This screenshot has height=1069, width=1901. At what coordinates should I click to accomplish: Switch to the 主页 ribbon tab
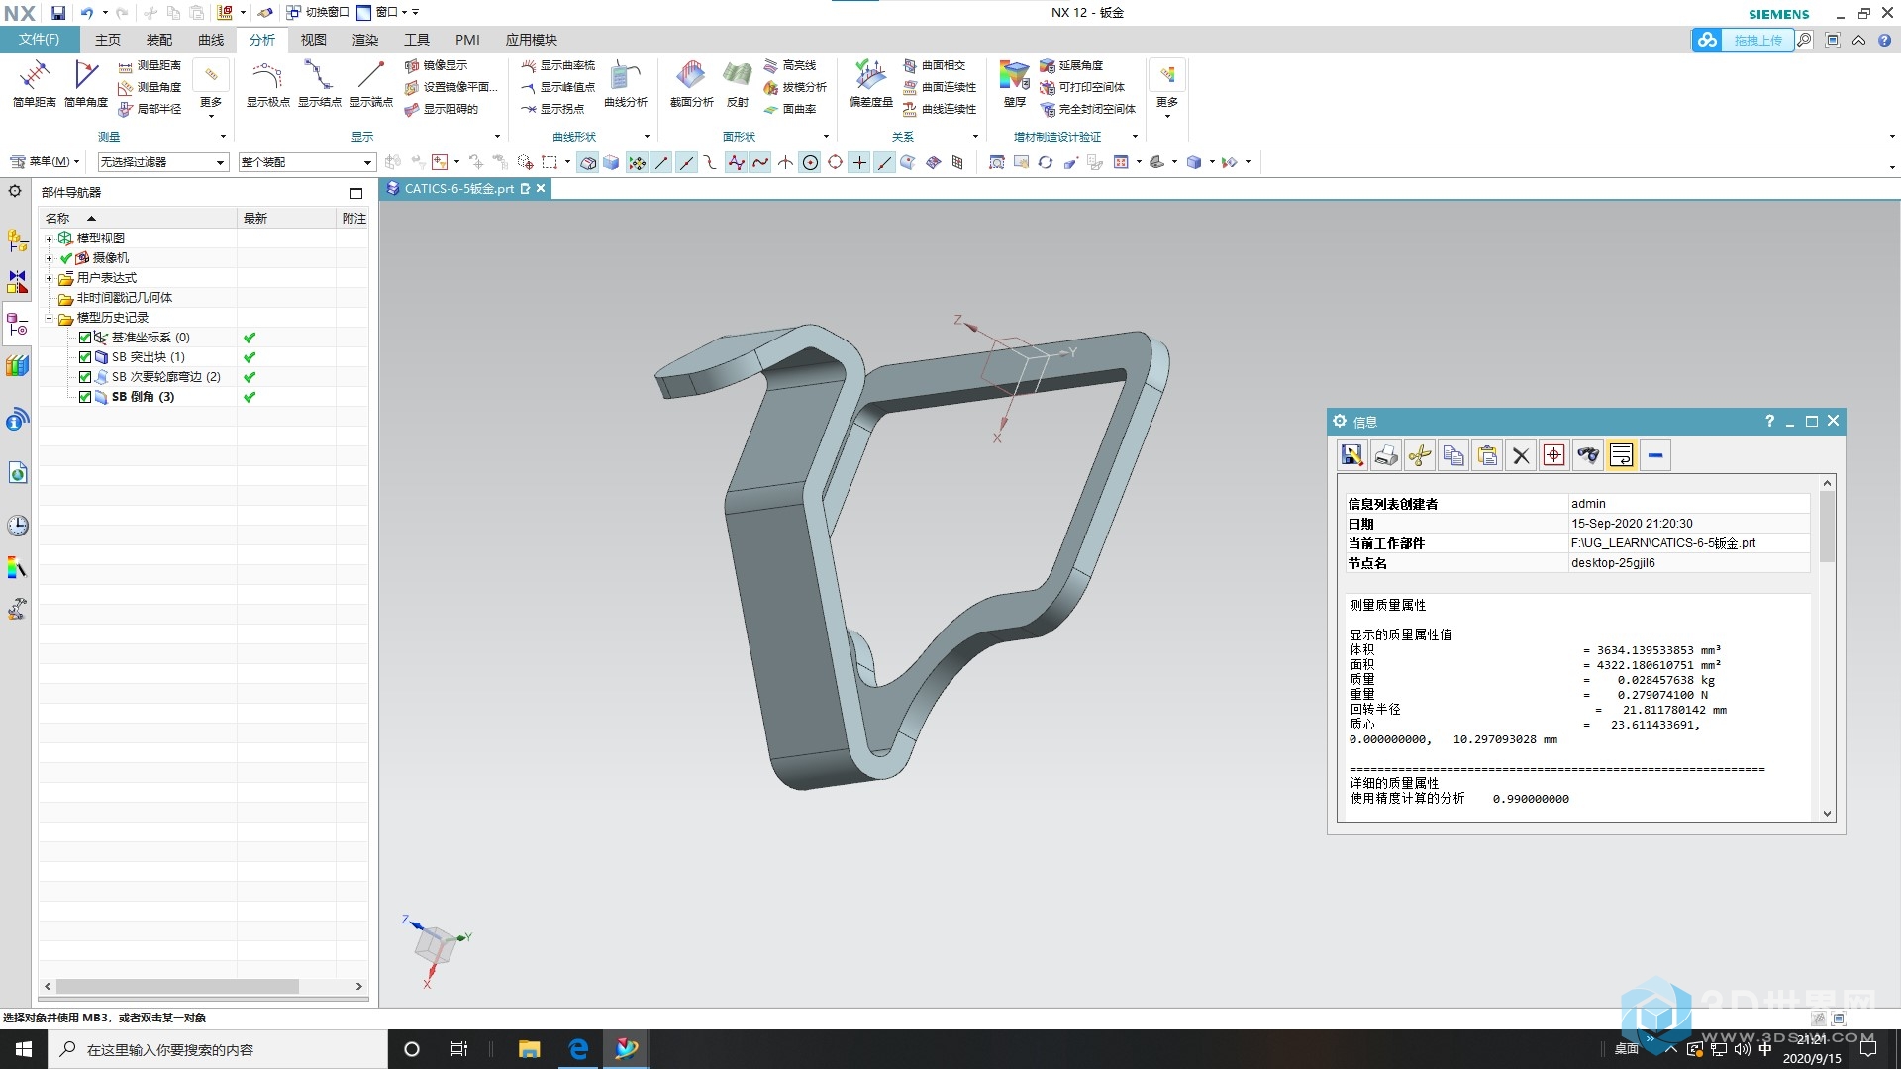107,40
